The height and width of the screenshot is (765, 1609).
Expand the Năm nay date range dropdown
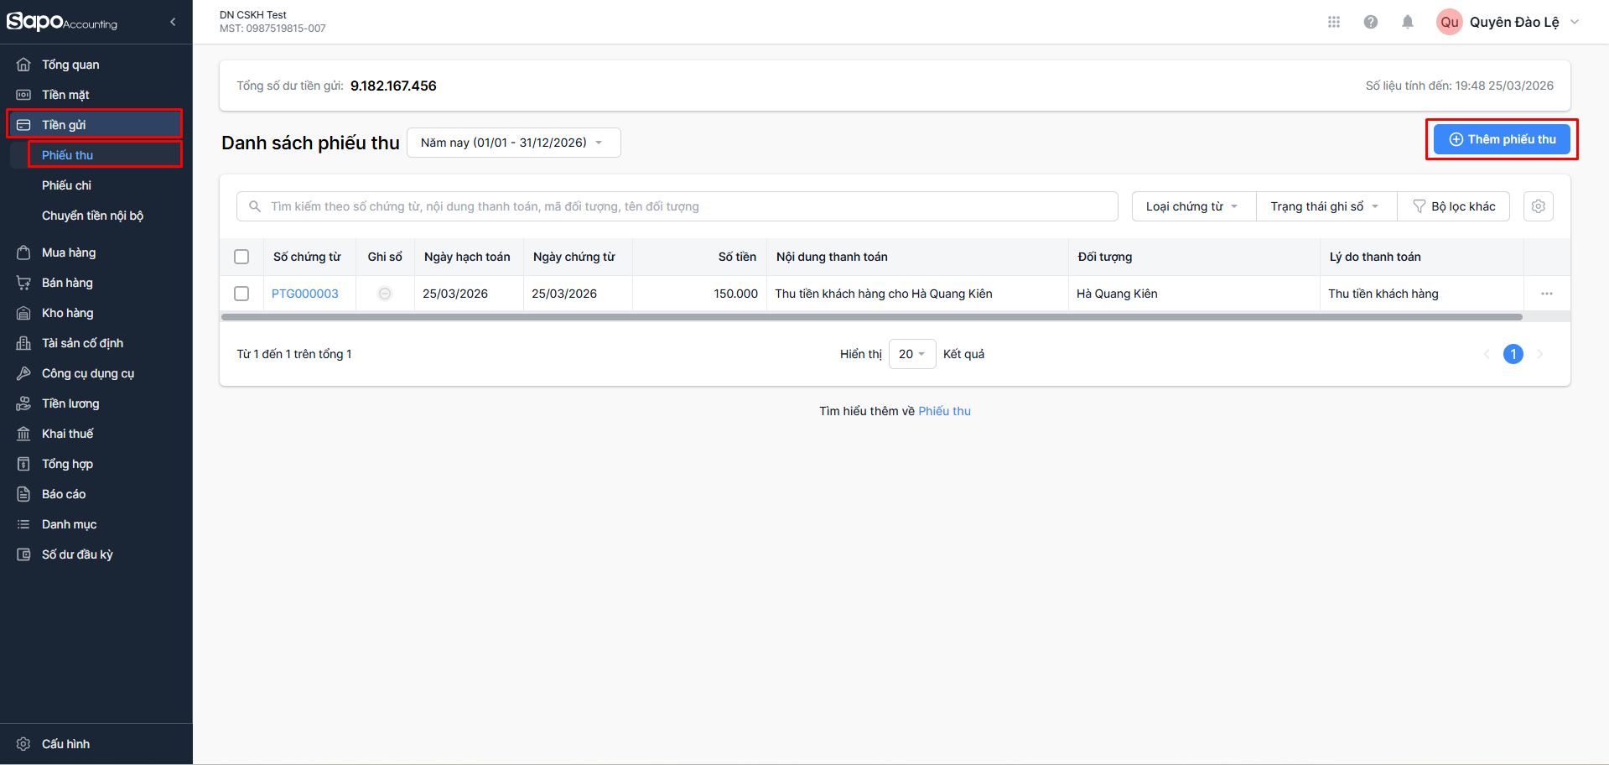click(x=513, y=143)
